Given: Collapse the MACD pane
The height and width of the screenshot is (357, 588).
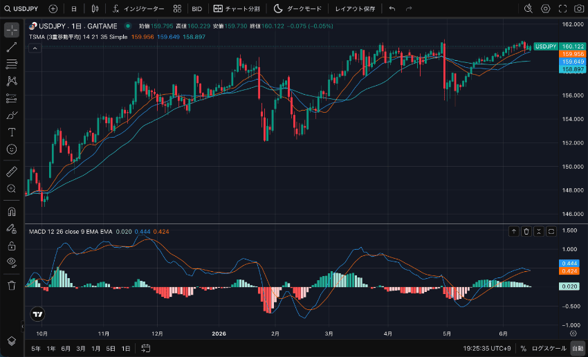Looking at the screenshot, I should tap(538, 232).
